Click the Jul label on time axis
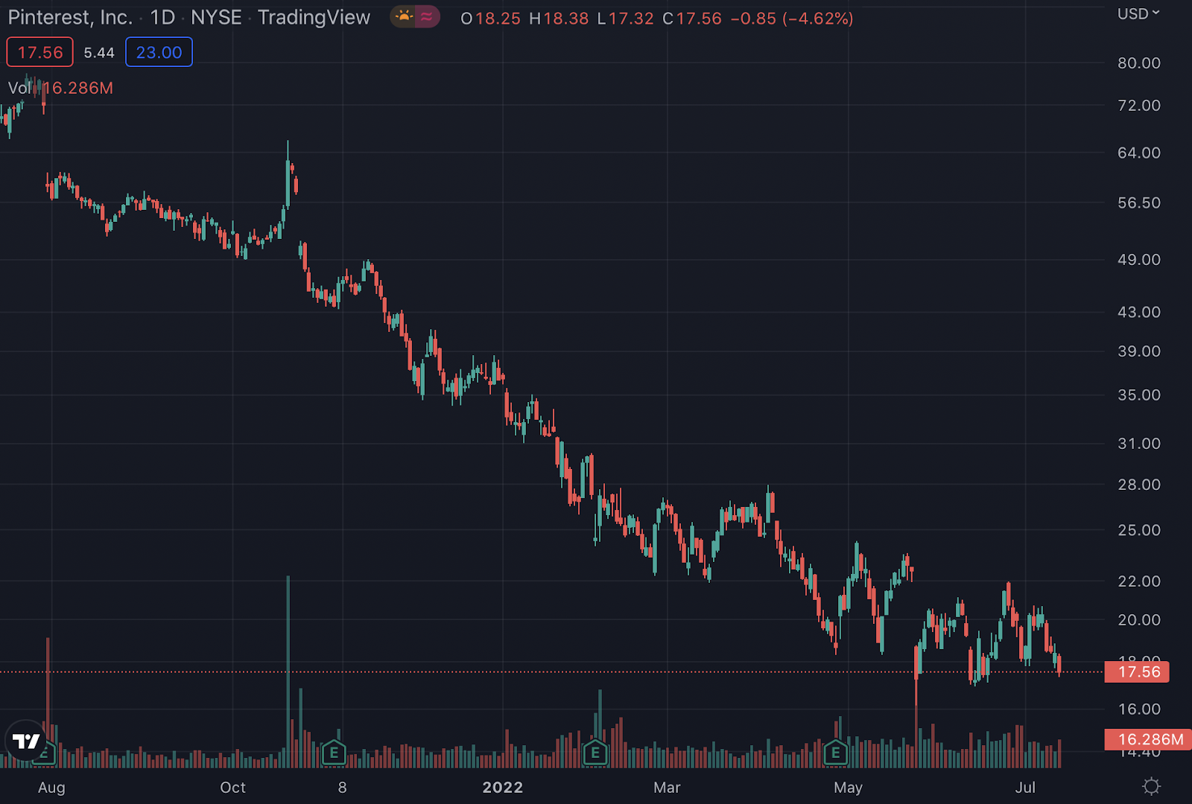 coord(1025,788)
